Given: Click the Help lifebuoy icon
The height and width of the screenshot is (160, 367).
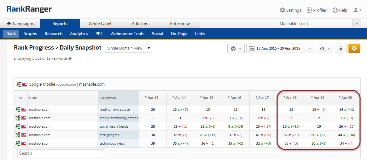Looking at the screenshot, I should pyautogui.click(x=335, y=10).
